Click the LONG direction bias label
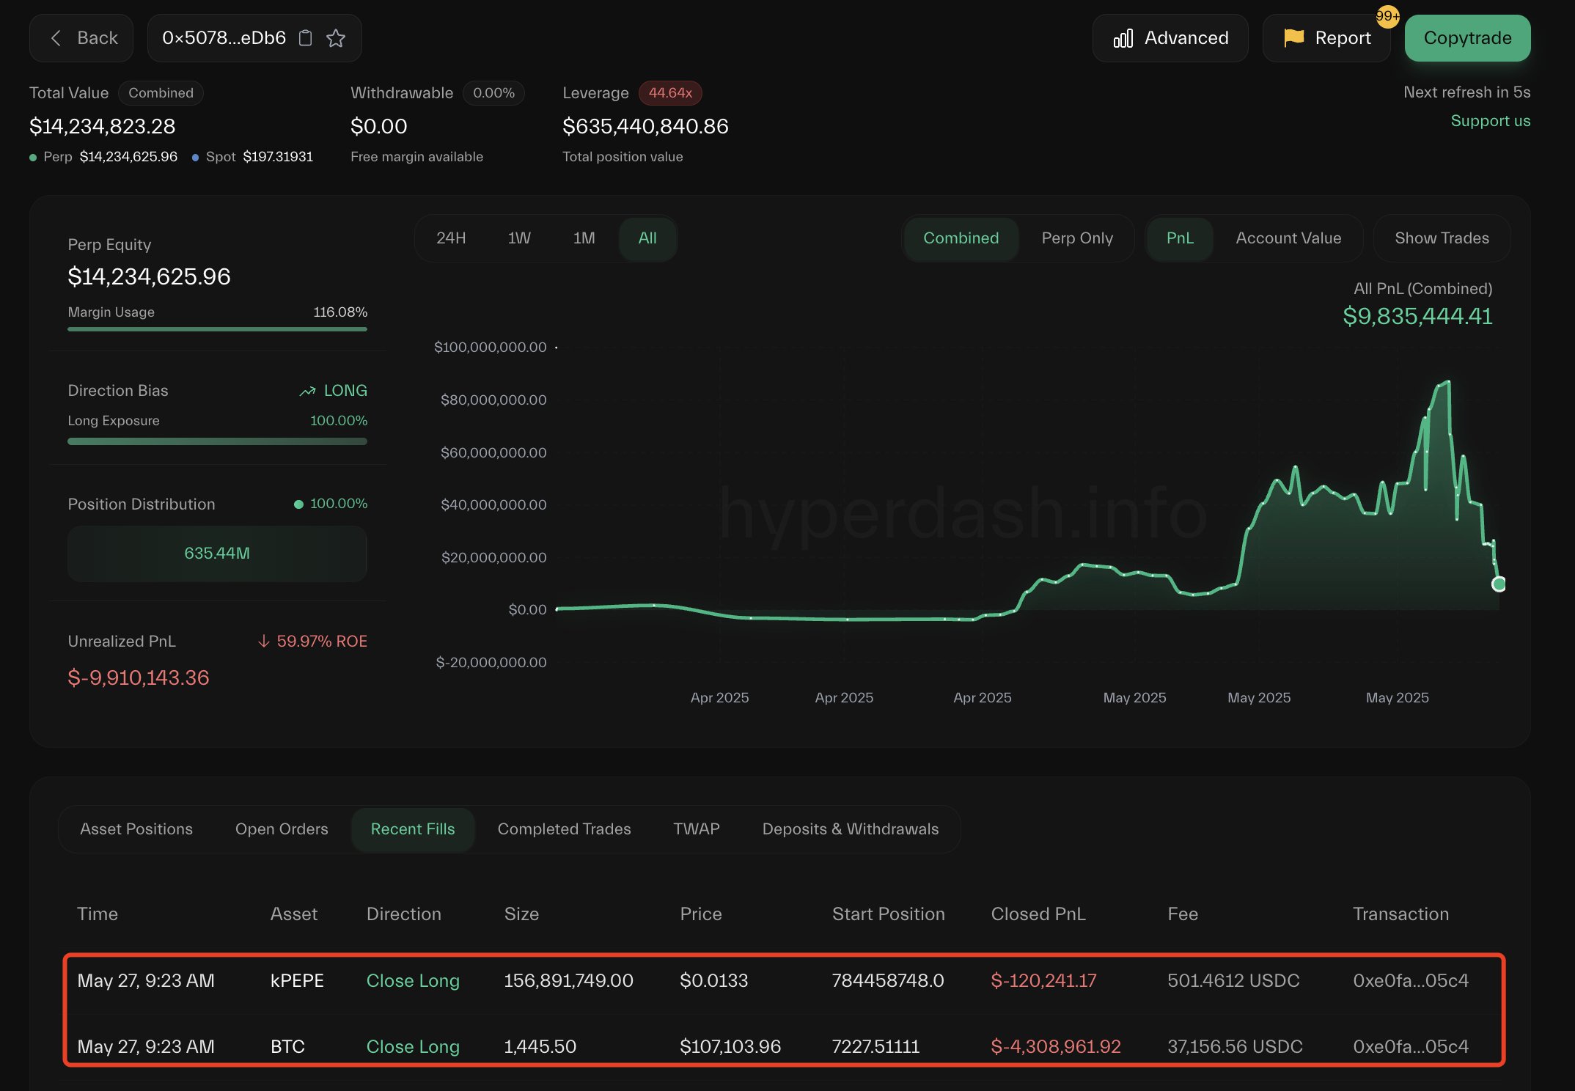The height and width of the screenshot is (1091, 1575). (x=334, y=391)
